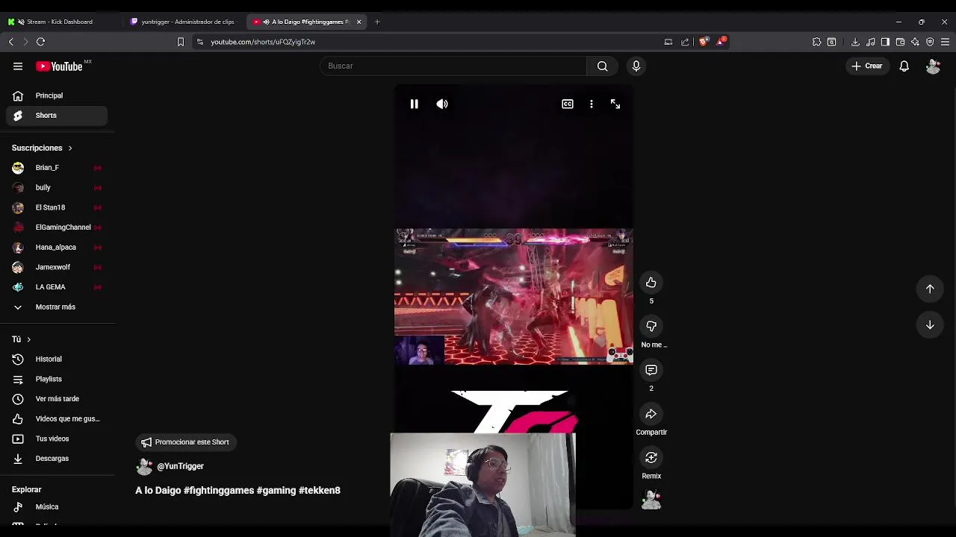The image size is (956, 537).
Task: Open Brave Rewards triangle icon
Action: (721, 42)
